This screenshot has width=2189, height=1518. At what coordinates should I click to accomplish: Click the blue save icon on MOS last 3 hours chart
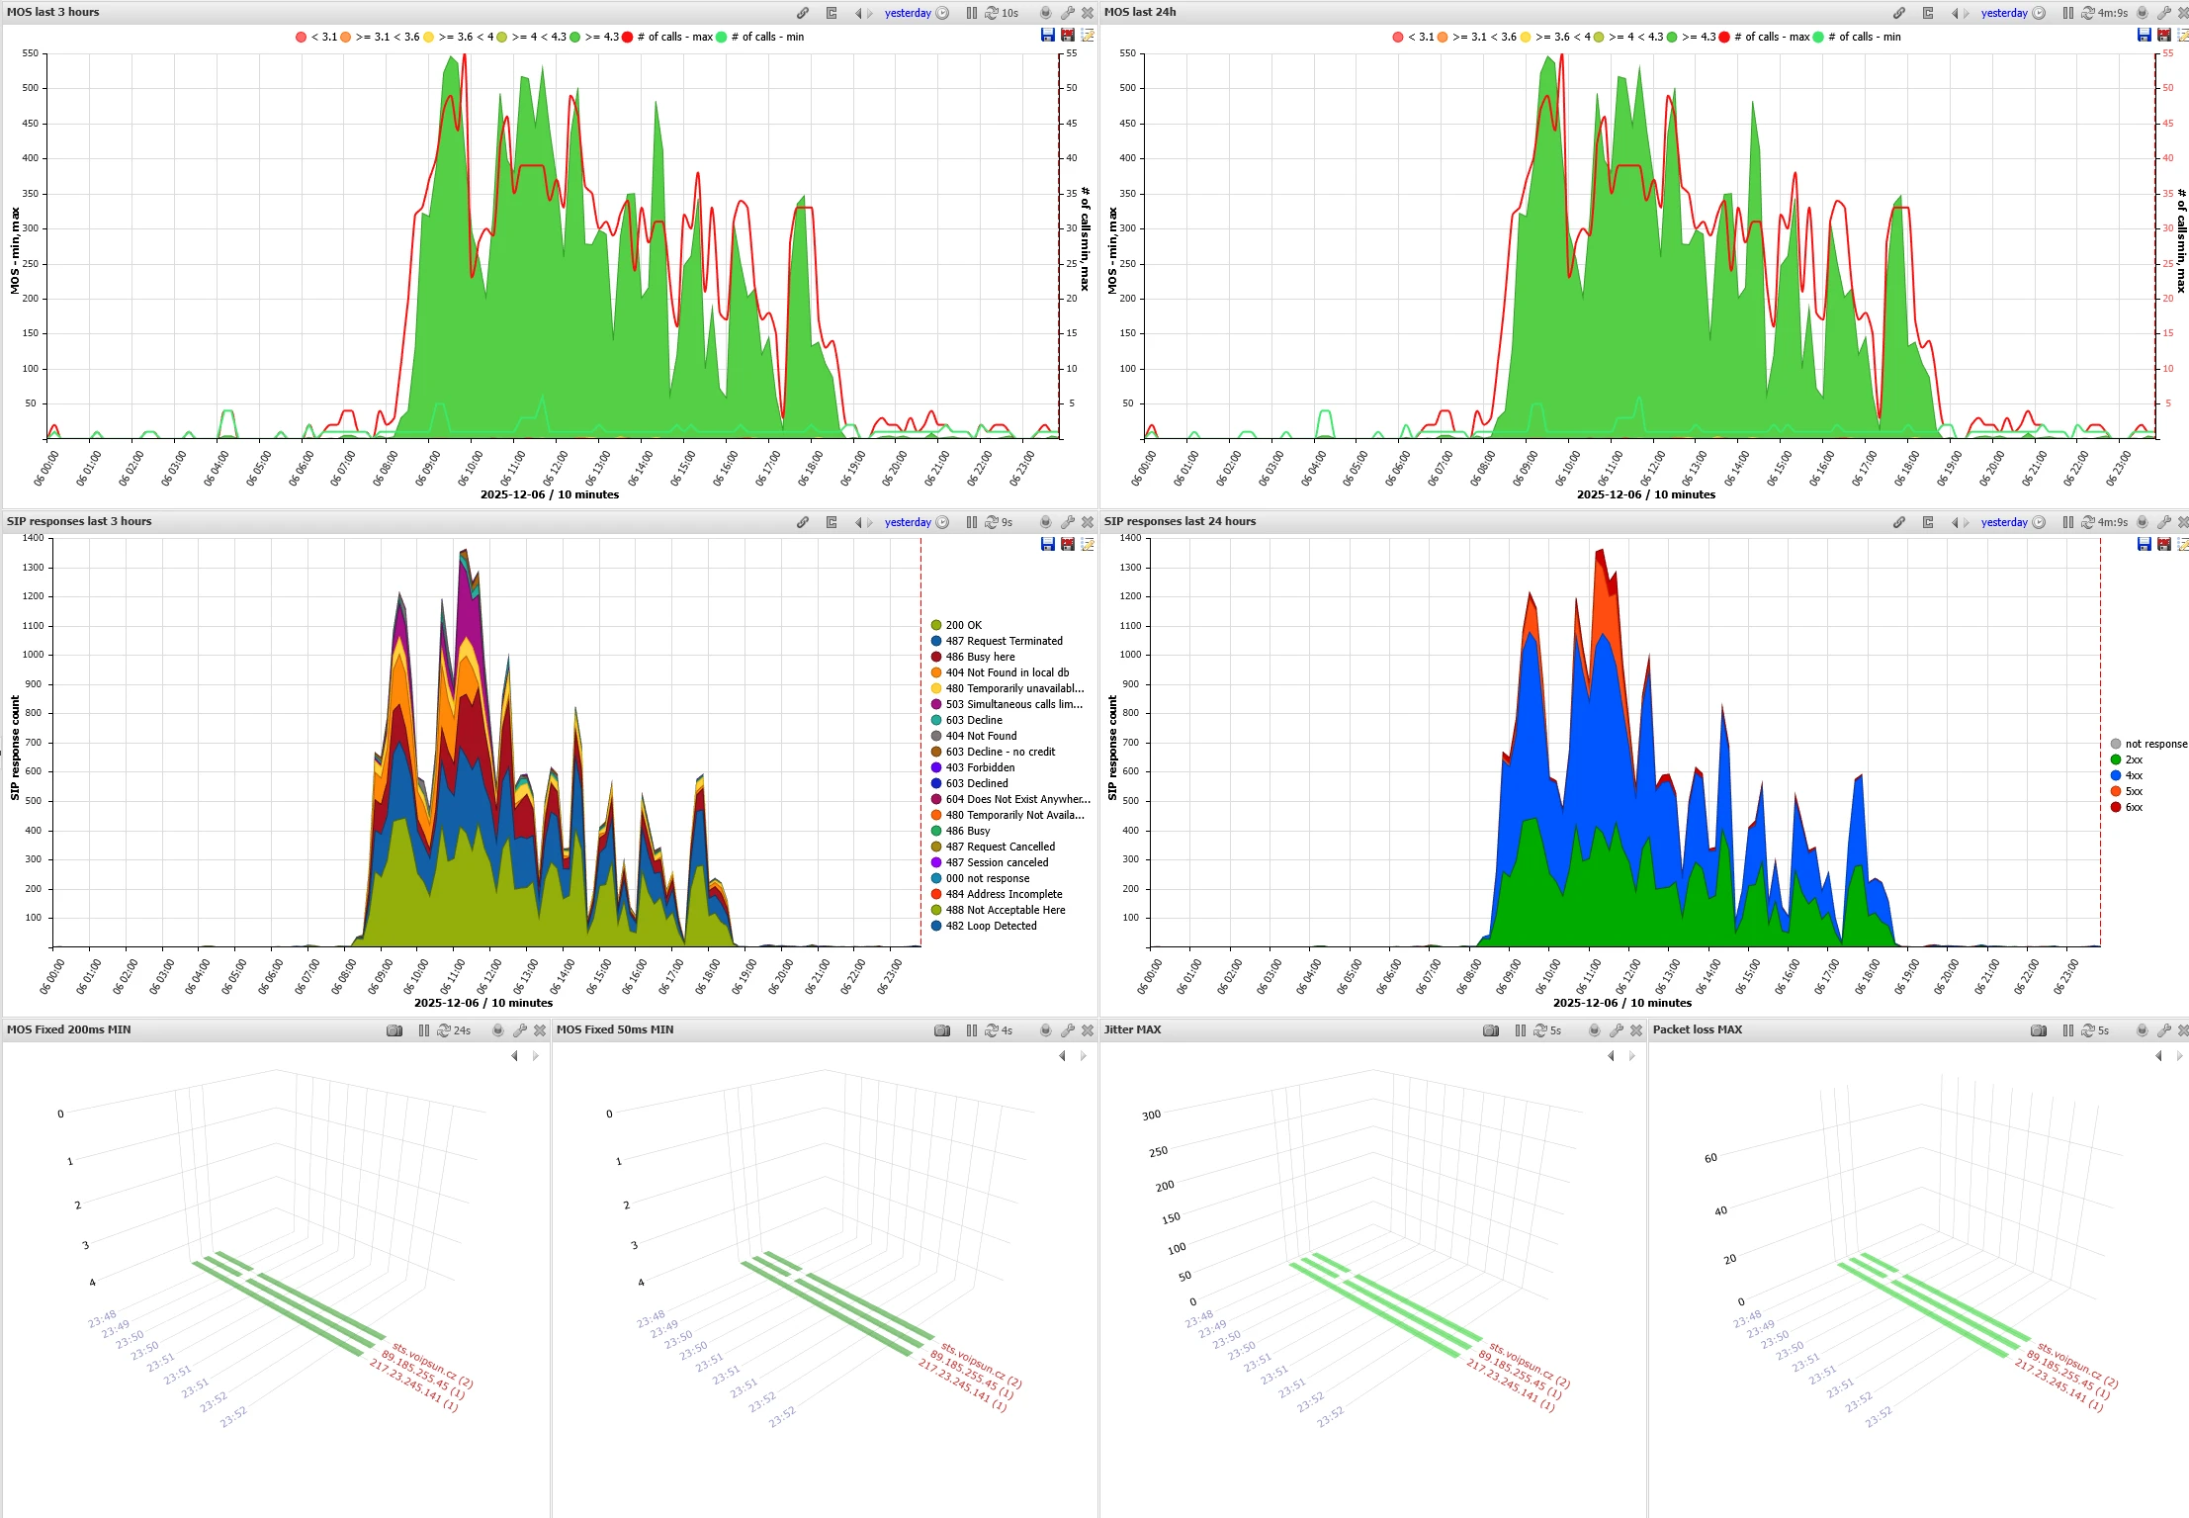[x=1047, y=33]
